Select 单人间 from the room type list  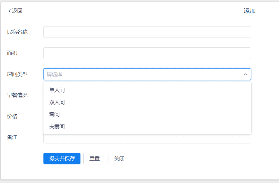click(57, 90)
